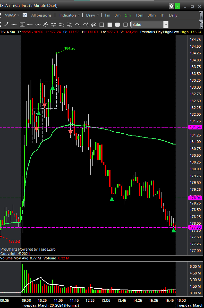Click the 6.00 M volume axis label
Image resolution: width=204 pixels, height=308 pixels.
coord(195,267)
